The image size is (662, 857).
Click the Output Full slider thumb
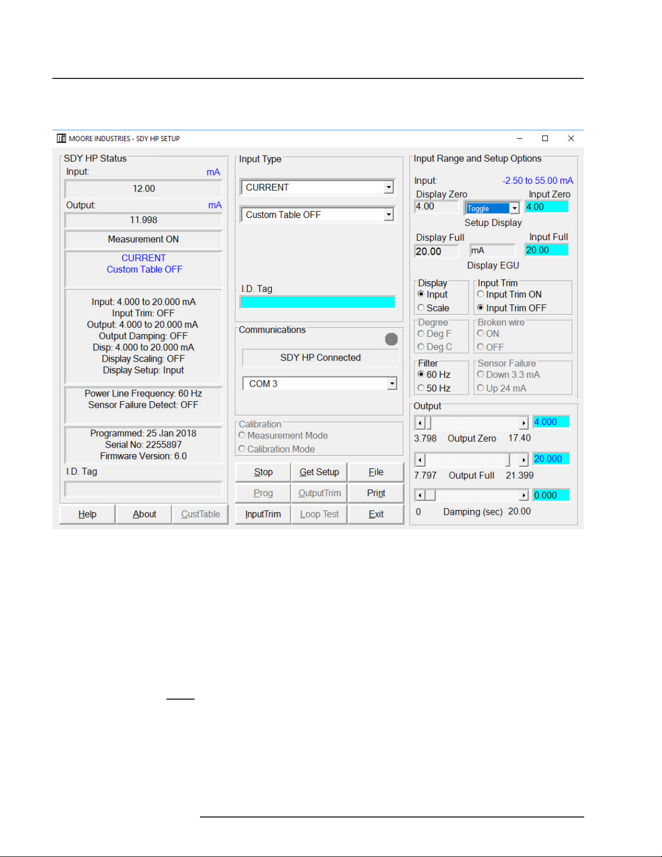coord(508,460)
